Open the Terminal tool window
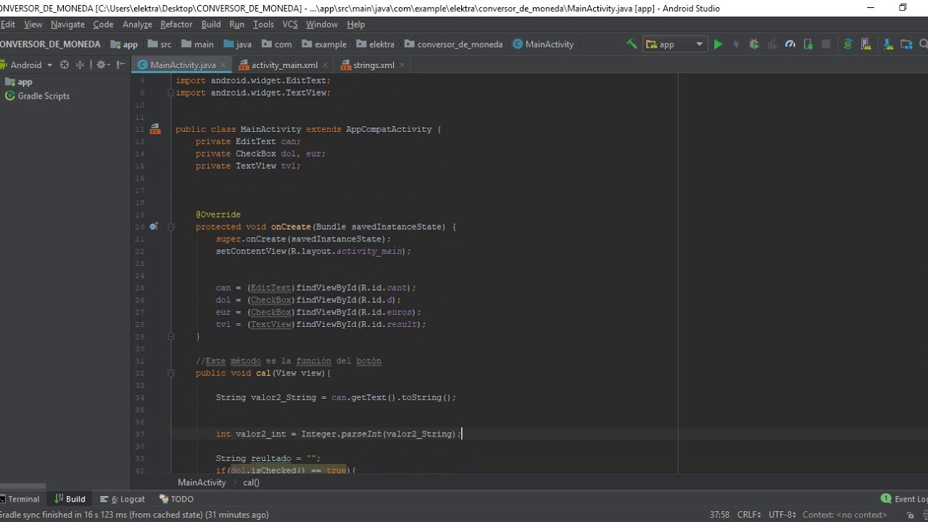928x522 pixels. pyautogui.click(x=20, y=499)
